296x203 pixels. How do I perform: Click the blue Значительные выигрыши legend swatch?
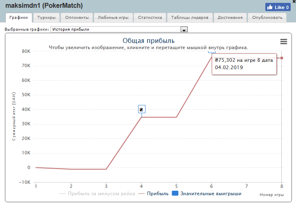coord(175,193)
